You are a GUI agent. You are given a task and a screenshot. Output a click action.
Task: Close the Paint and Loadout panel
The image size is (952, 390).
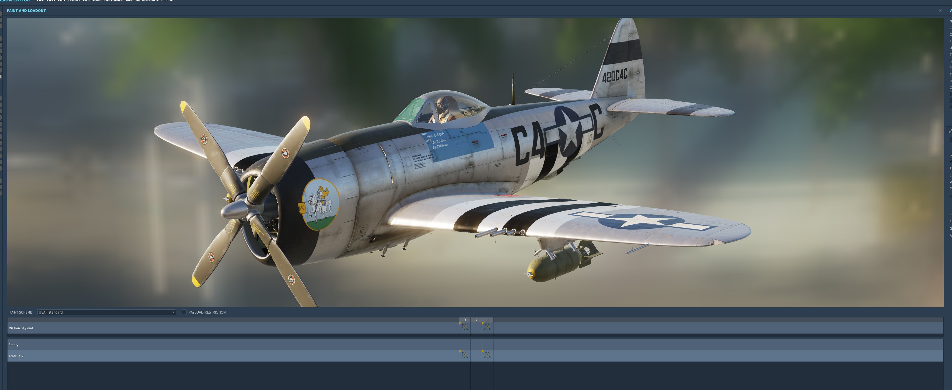pos(940,11)
